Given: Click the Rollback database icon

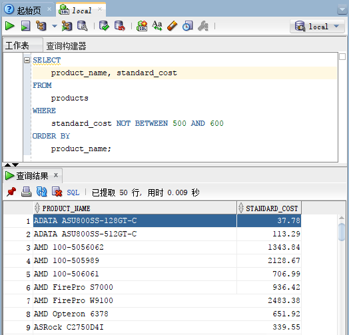Looking at the screenshot, I should 120,26.
